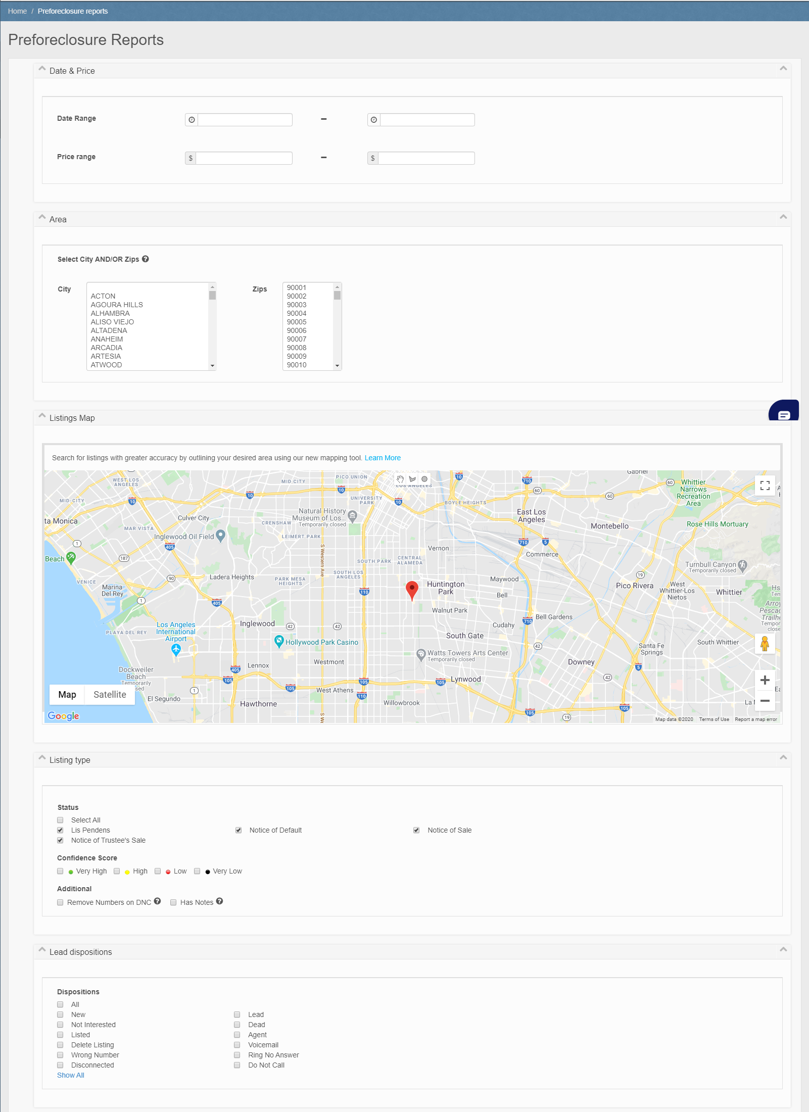Collapse the Lead dispositions panel
The width and height of the screenshot is (809, 1112).
(783, 949)
